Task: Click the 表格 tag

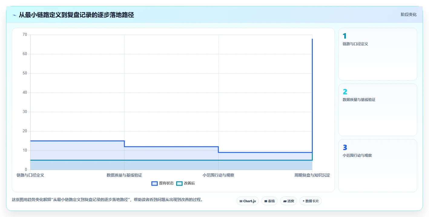Action: pyautogui.click(x=269, y=201)
